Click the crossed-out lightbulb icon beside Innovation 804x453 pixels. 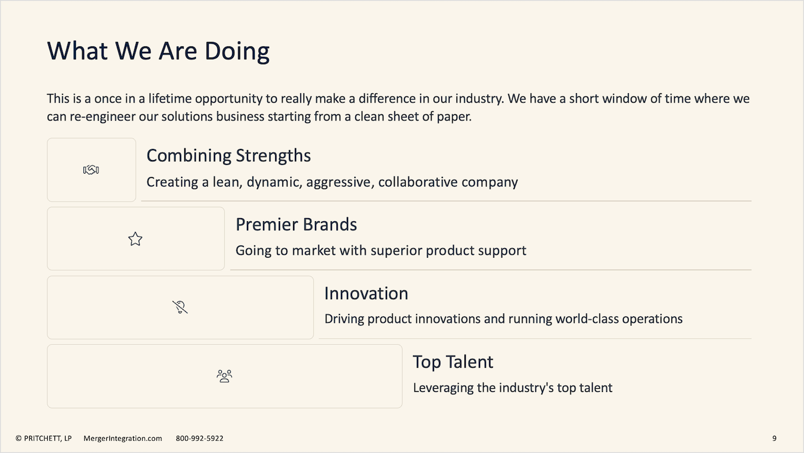click(x=180, y=307)
